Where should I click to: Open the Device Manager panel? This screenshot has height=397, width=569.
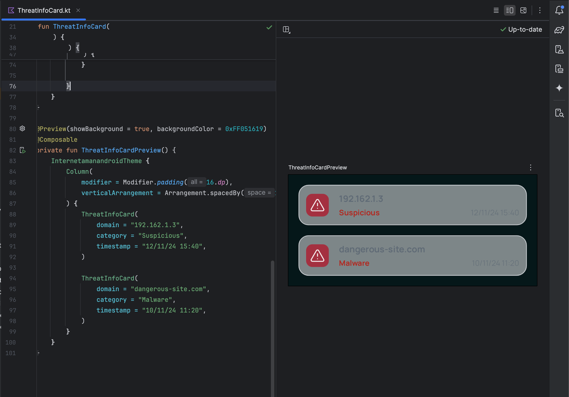(x=559, y=50)
